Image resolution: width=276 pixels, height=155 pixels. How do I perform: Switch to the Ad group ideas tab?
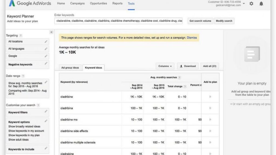70,68
